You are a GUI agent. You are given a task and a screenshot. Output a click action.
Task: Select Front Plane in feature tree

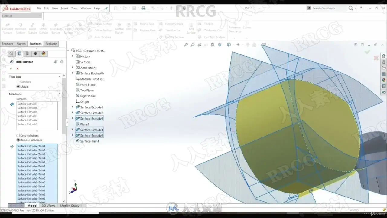(86, 85)
